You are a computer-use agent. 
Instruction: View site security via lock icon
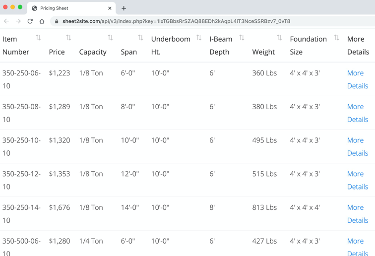click(57, 21)
